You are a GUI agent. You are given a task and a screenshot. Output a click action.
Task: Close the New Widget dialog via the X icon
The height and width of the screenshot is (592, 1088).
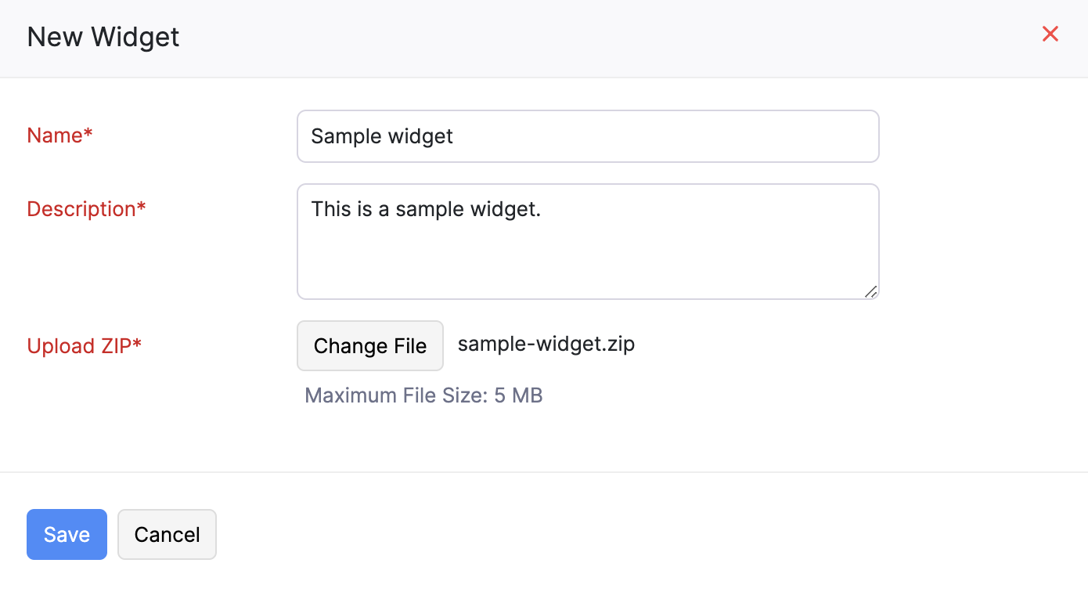click(x=1050, y=34)
